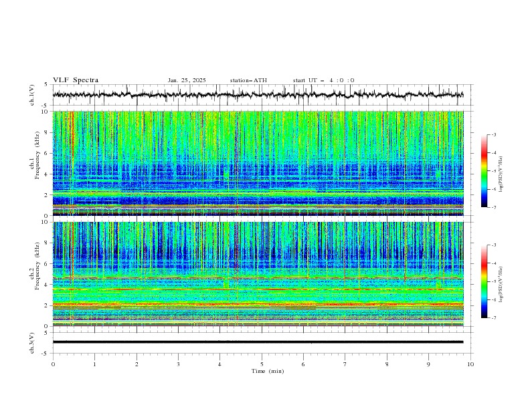
Task: Click the time-axis tick label "5"
Action: coord(262,364)
